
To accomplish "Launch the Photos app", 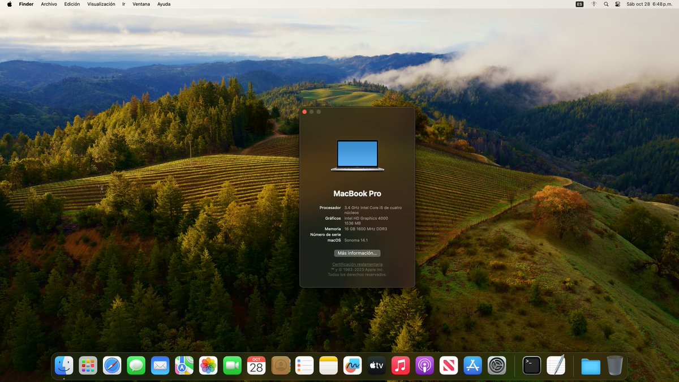I will pos(208,365).
